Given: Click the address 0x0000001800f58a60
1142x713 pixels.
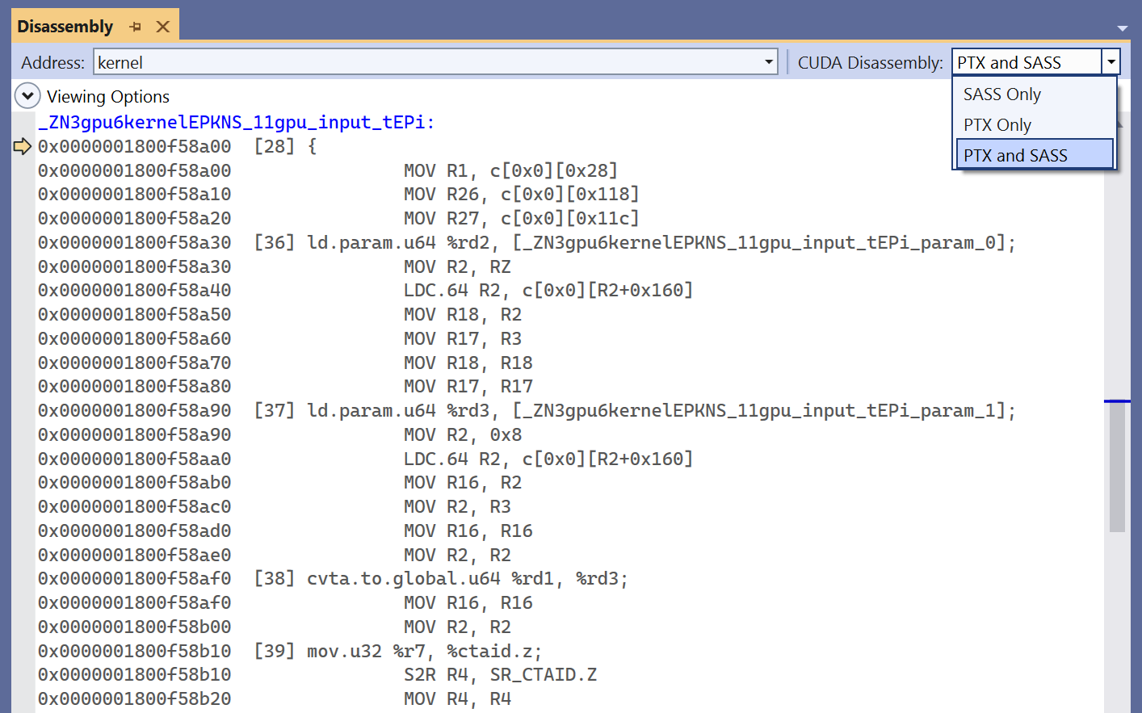Looking at the screenshot, I should click(x=134, y=338).
